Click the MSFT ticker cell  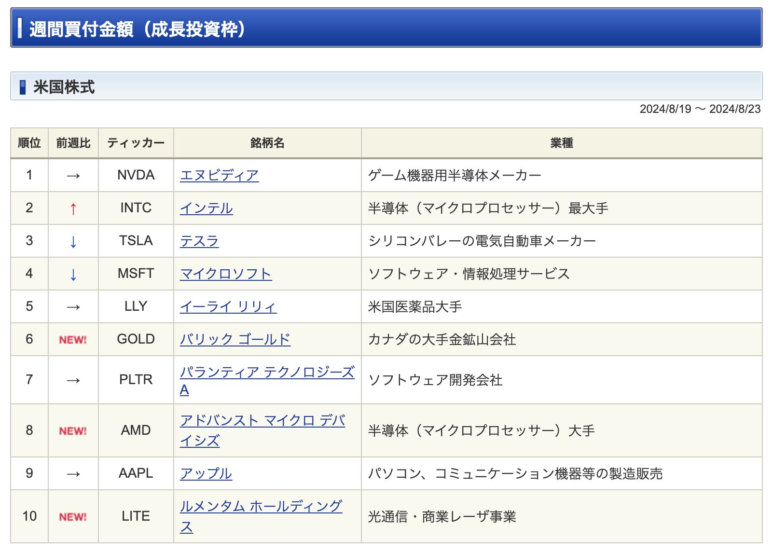click(136, 274)
